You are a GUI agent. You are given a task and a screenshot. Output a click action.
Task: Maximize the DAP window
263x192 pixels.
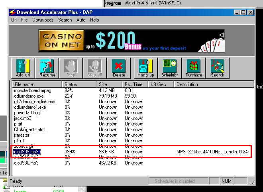coord(243,12)
